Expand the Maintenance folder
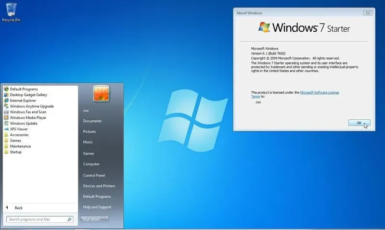The image size is (385, 230). coord(20,146)
